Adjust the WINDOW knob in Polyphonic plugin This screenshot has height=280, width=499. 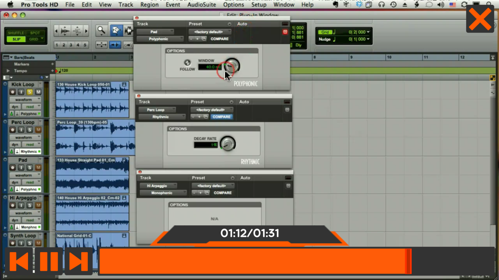tap(232, 66)
